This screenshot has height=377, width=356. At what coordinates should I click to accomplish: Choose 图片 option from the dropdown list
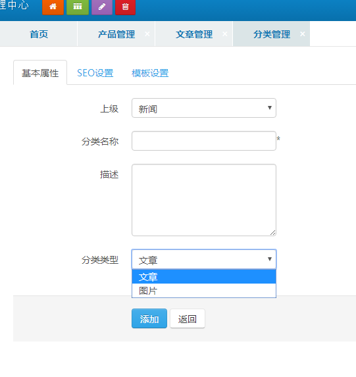pyautogui.click(x=204, y=291)
